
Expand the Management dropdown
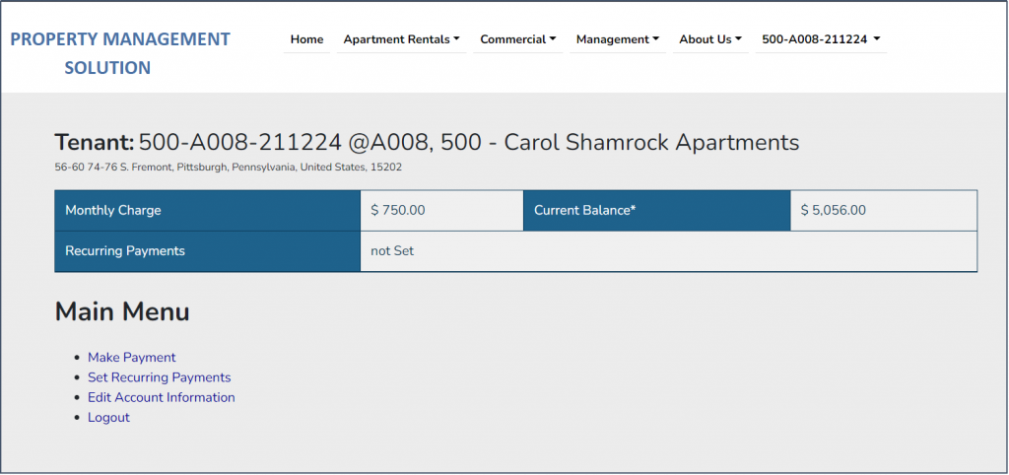click(x=618, y=39)
